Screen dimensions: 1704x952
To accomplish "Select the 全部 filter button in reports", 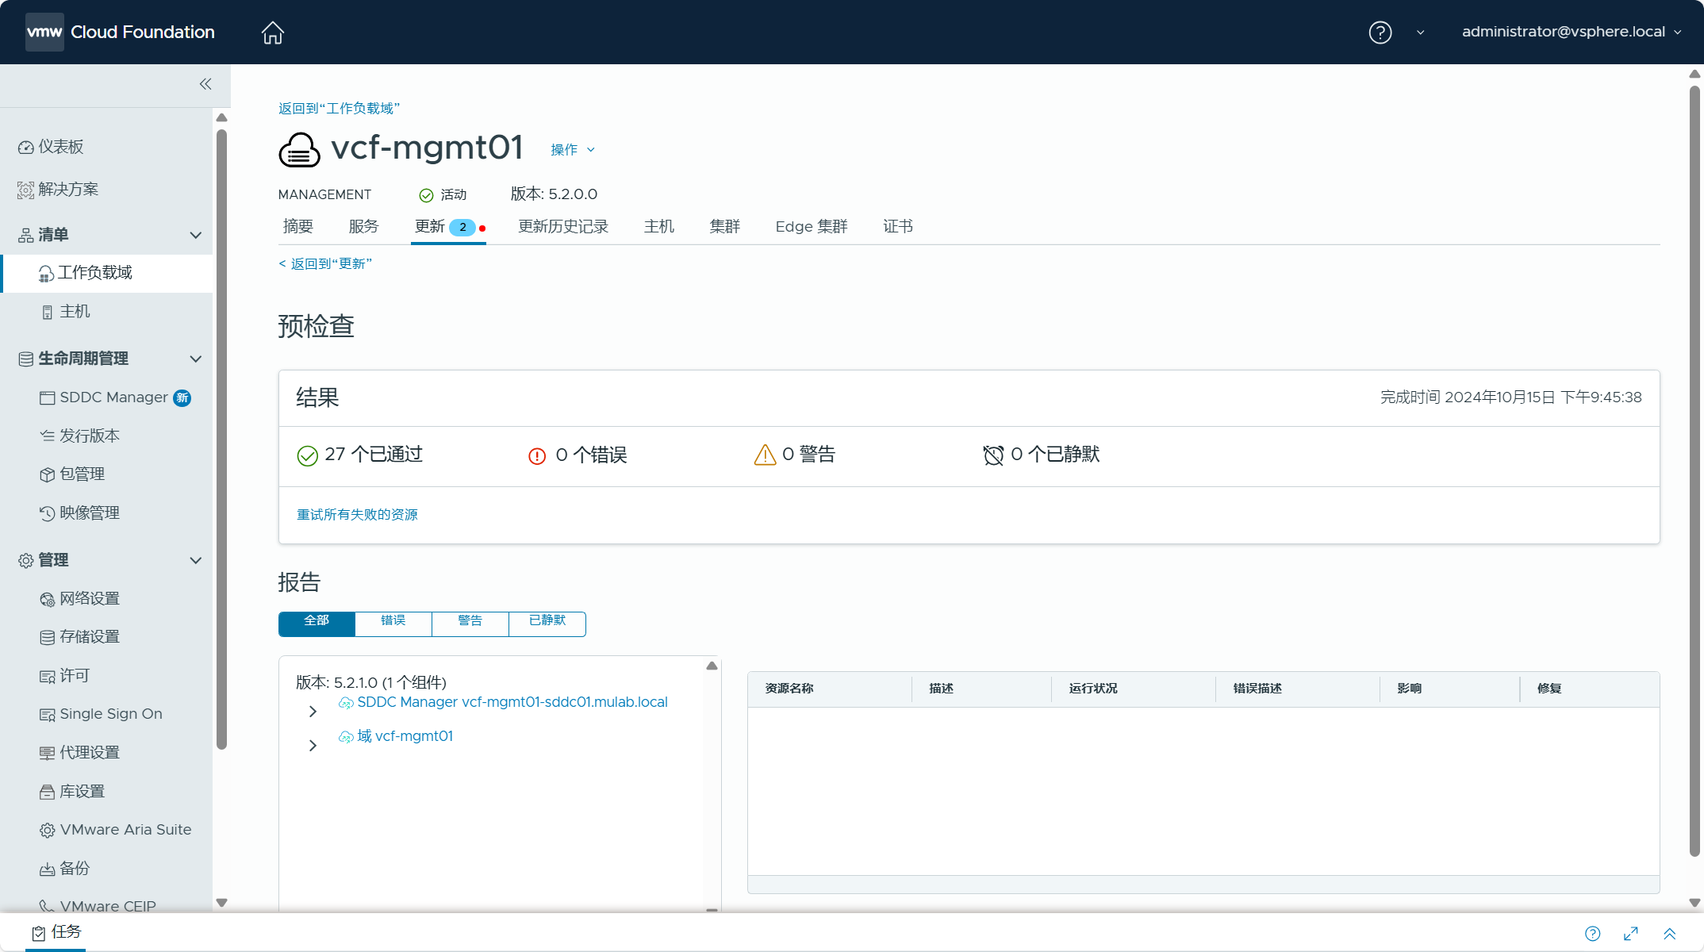I will pyautogui.click(x=316, y=620).
